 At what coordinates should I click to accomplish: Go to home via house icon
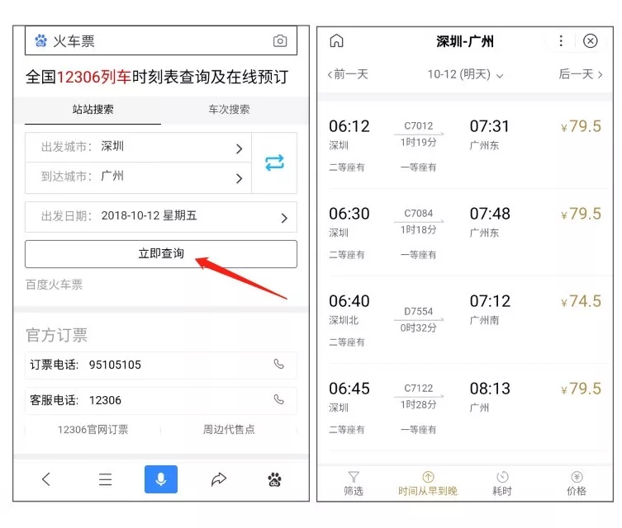click(x=336, y=41)
